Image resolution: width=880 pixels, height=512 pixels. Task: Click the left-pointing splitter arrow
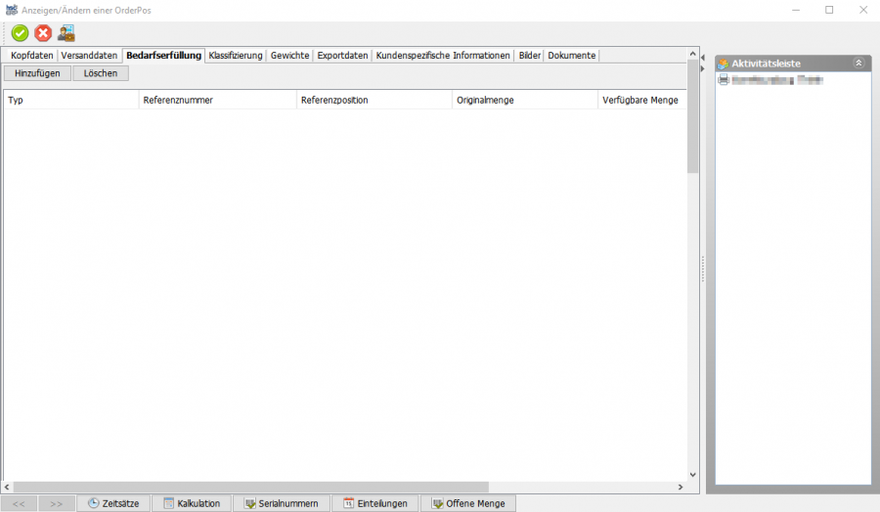tap(703, 59)
